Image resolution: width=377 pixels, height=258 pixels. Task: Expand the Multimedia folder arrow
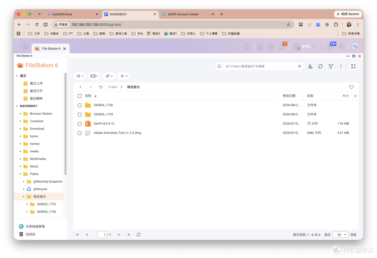click(20, 159)
